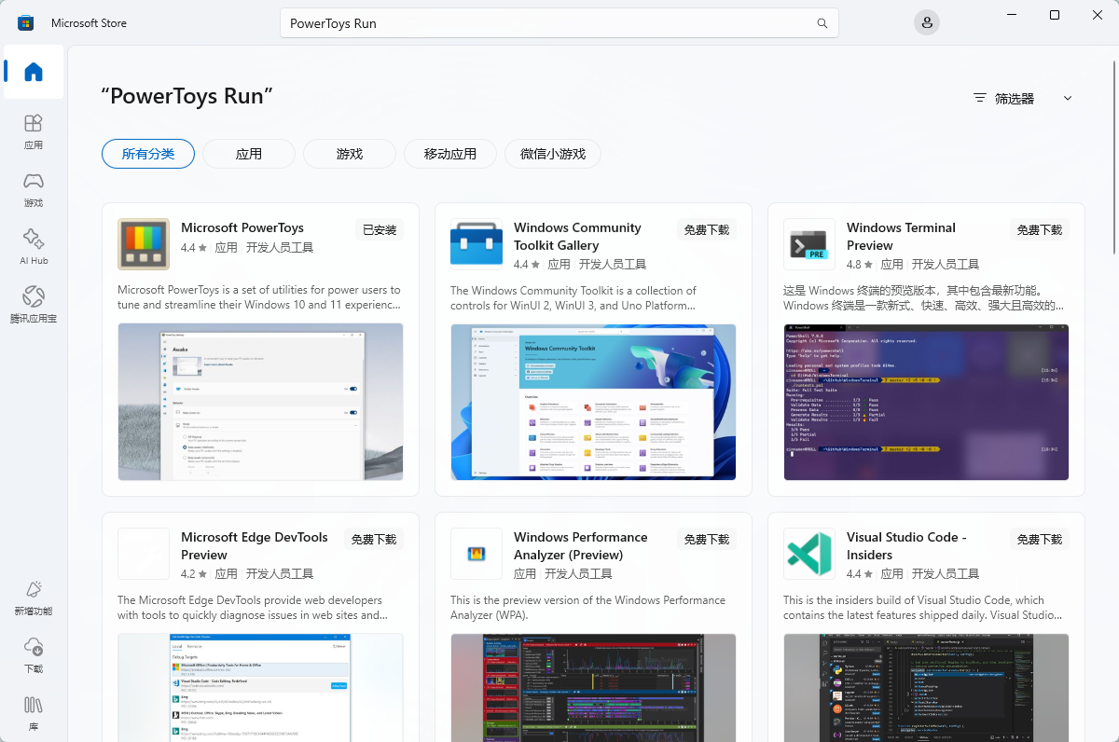Image resolution: width=1119 pixels, height=742 pixels.
Task: Switch to 游戏 category filter
Action: [350, 154]
